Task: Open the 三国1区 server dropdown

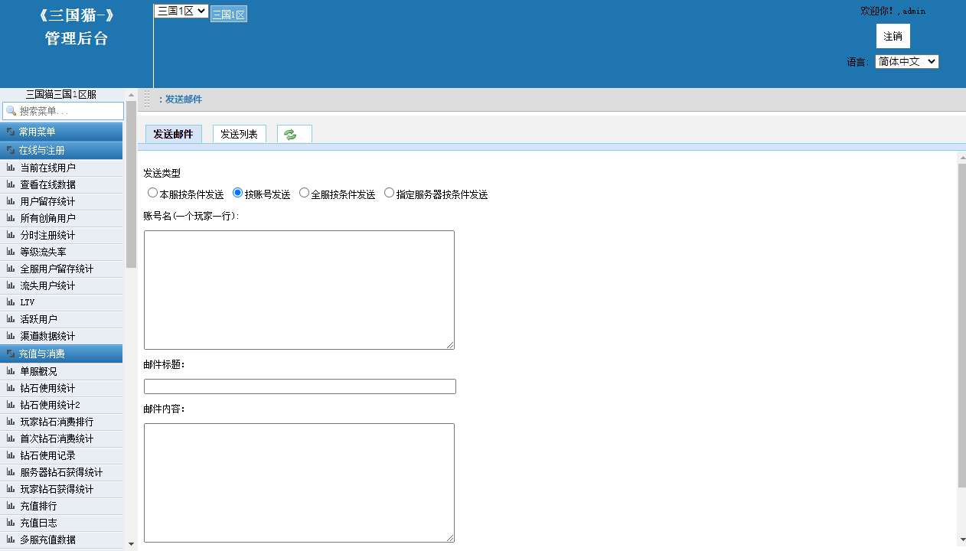Action: point(181,11)
